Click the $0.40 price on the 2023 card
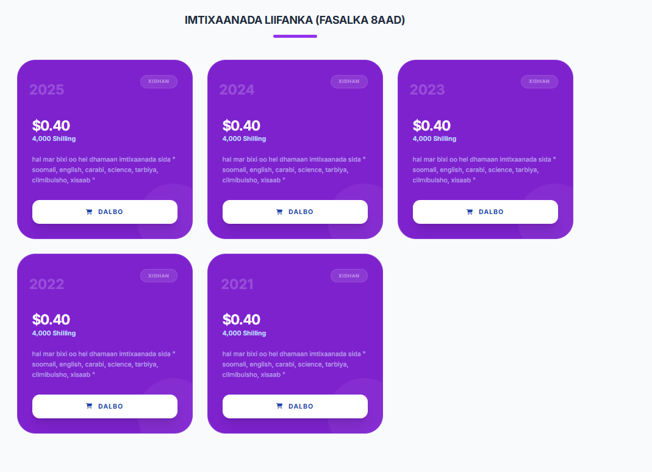The height and width of the screenshot is (472, 652). tap(432, 125)
